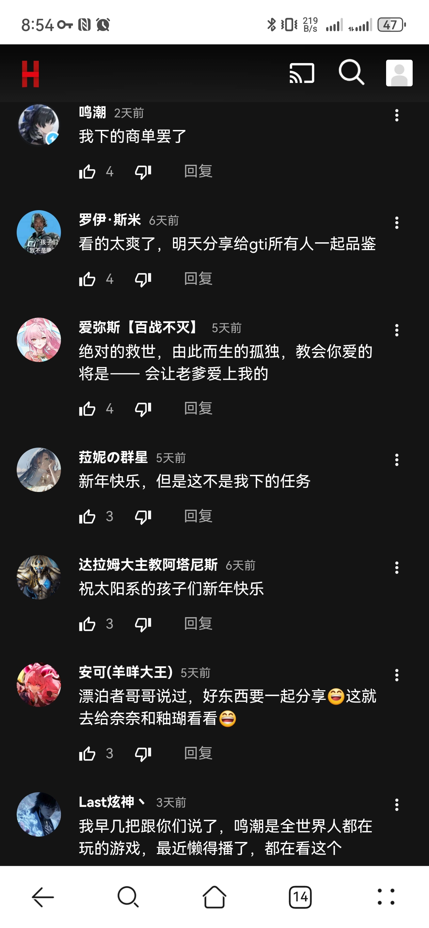Viewport: 429px width, 928px height.
Task: Open username 安可(羊咩大王) profile
Action: (126, 672)
